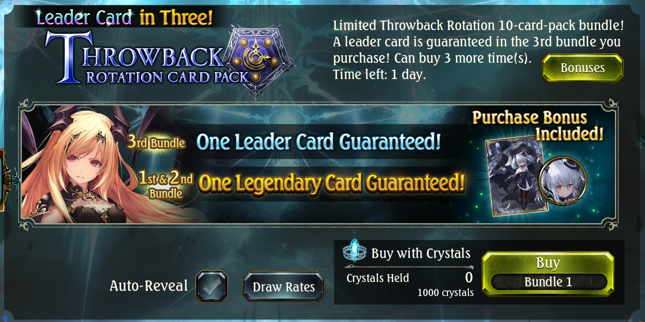Click the blue crystal icon

click(x=354, y=250)
